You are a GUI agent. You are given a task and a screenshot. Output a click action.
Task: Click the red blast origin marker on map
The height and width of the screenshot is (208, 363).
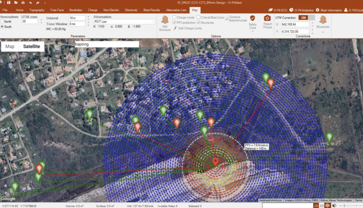(x=215, y=161)
